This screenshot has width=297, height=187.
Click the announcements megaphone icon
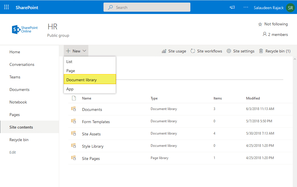coord(232,7)
